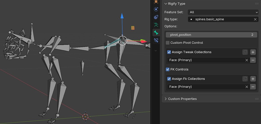Clear the Tweak Face (Primary) collection
Image resolution: width=261 pixels, height=124 pixels.
click(x=247, y=60)
